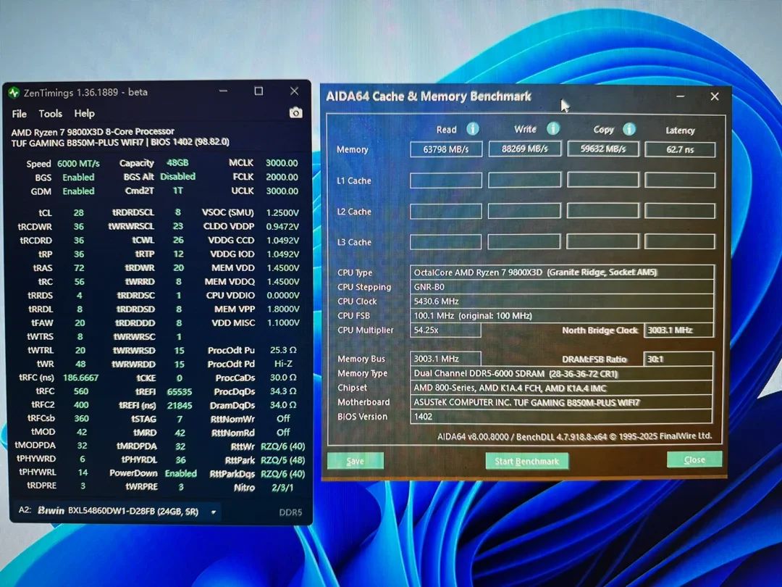Click the tREFI value 65535
Viewport: 782px width, 587px height.
pyautogui.click(x=180, y=392)
